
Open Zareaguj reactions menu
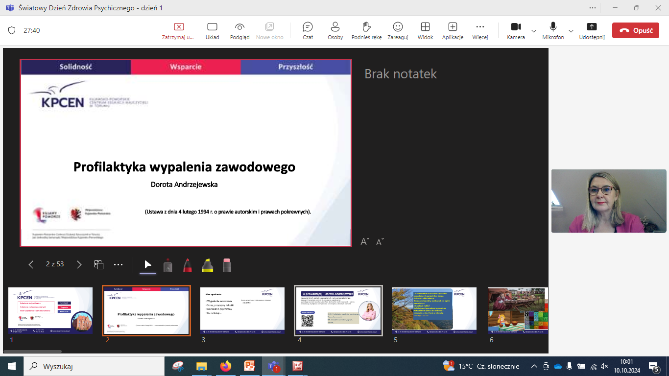coord(398,30)
